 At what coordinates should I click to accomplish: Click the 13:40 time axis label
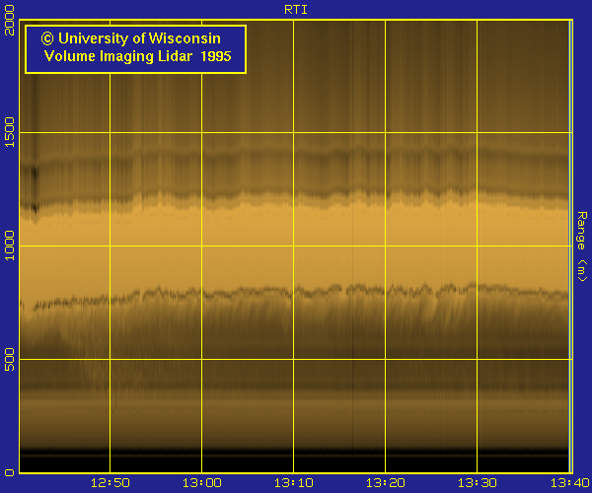(x=569, y=483)
